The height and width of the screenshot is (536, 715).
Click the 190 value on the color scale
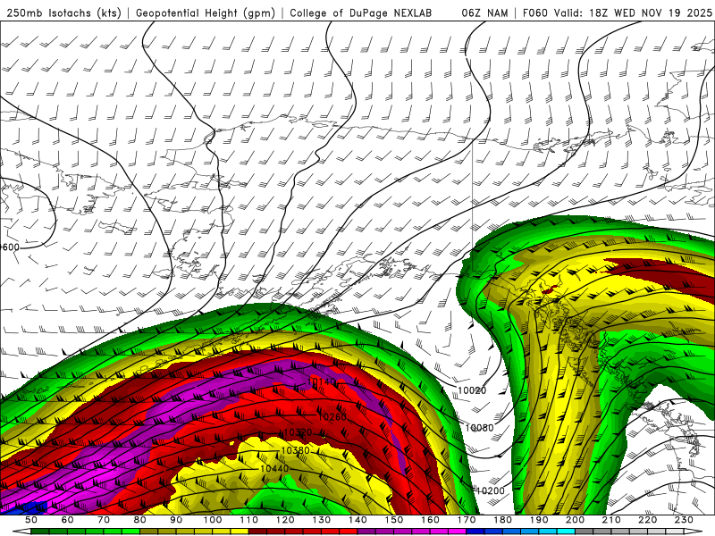(539, 520)
